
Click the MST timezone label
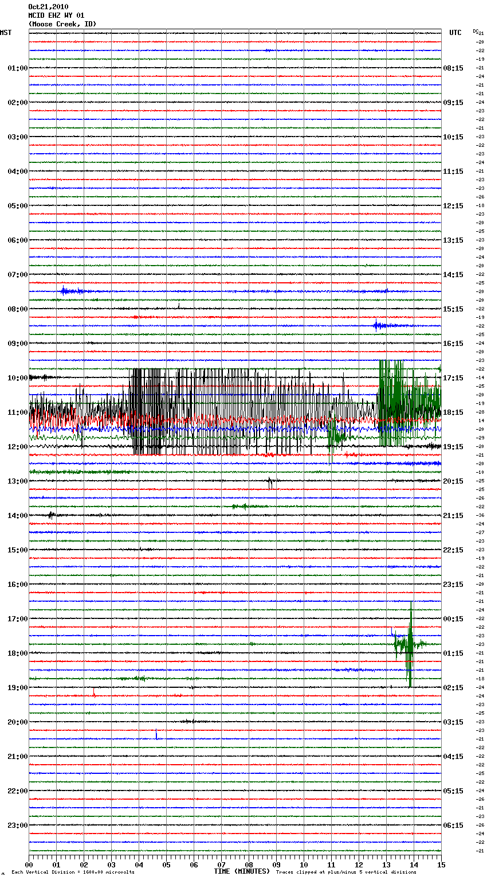click(x=6, y=33)
